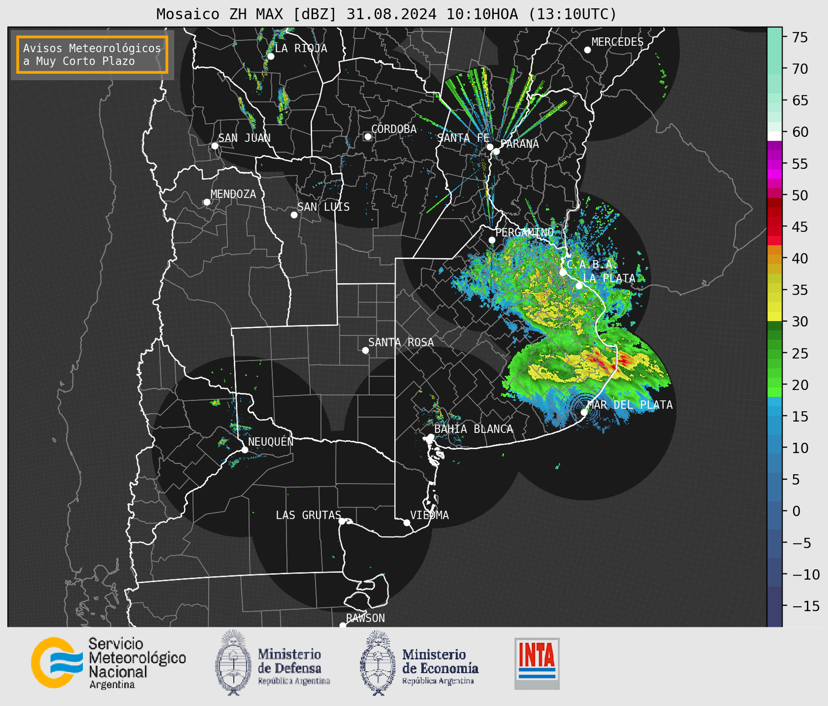Image resolution: width=828 pixels, height=706 pixels.
Task: Select the VIEDMA city label
Action: pos(429,515)
